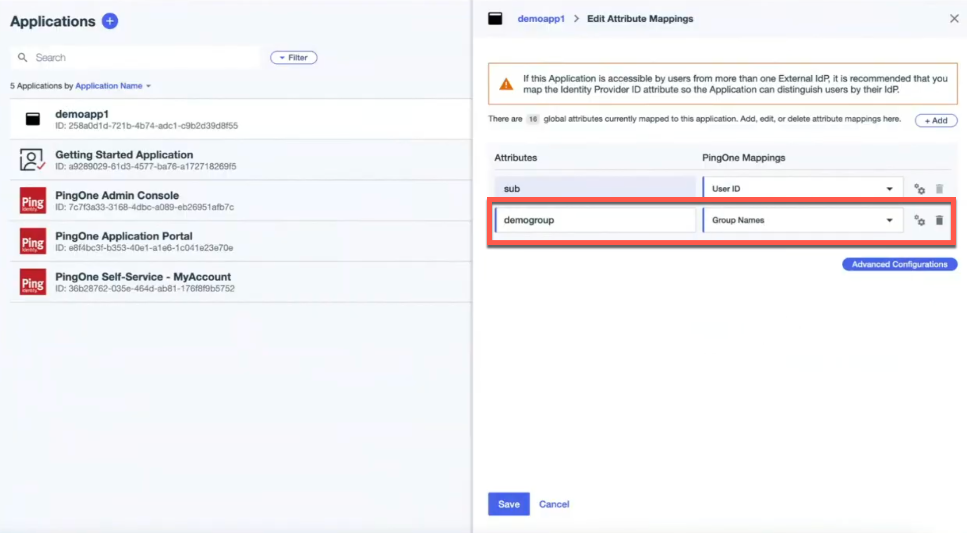The image size is (967, 533).
Task: Click the demogroup attribute name field
Action: (x=595, y=221)
